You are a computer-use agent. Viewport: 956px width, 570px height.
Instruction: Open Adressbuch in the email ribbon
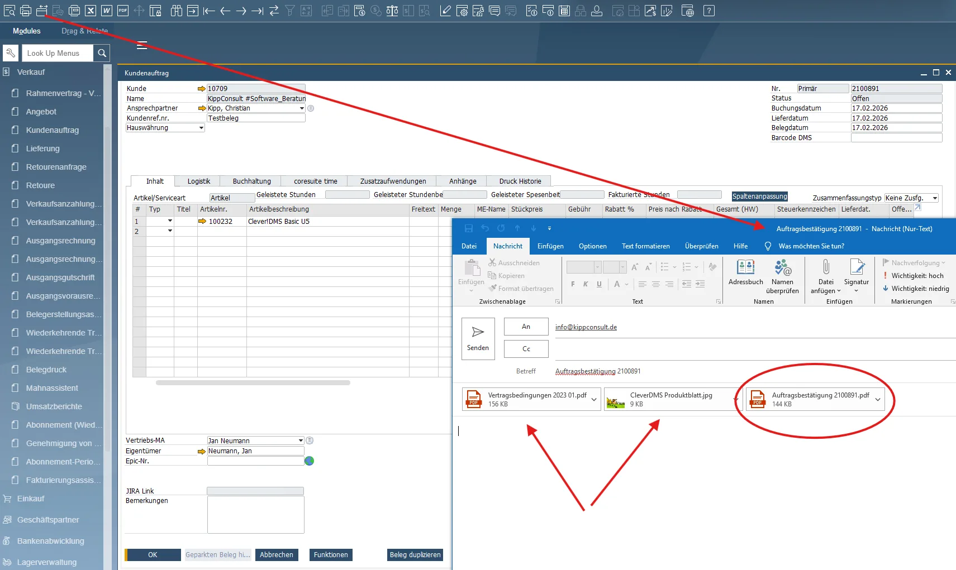[745, 272]
